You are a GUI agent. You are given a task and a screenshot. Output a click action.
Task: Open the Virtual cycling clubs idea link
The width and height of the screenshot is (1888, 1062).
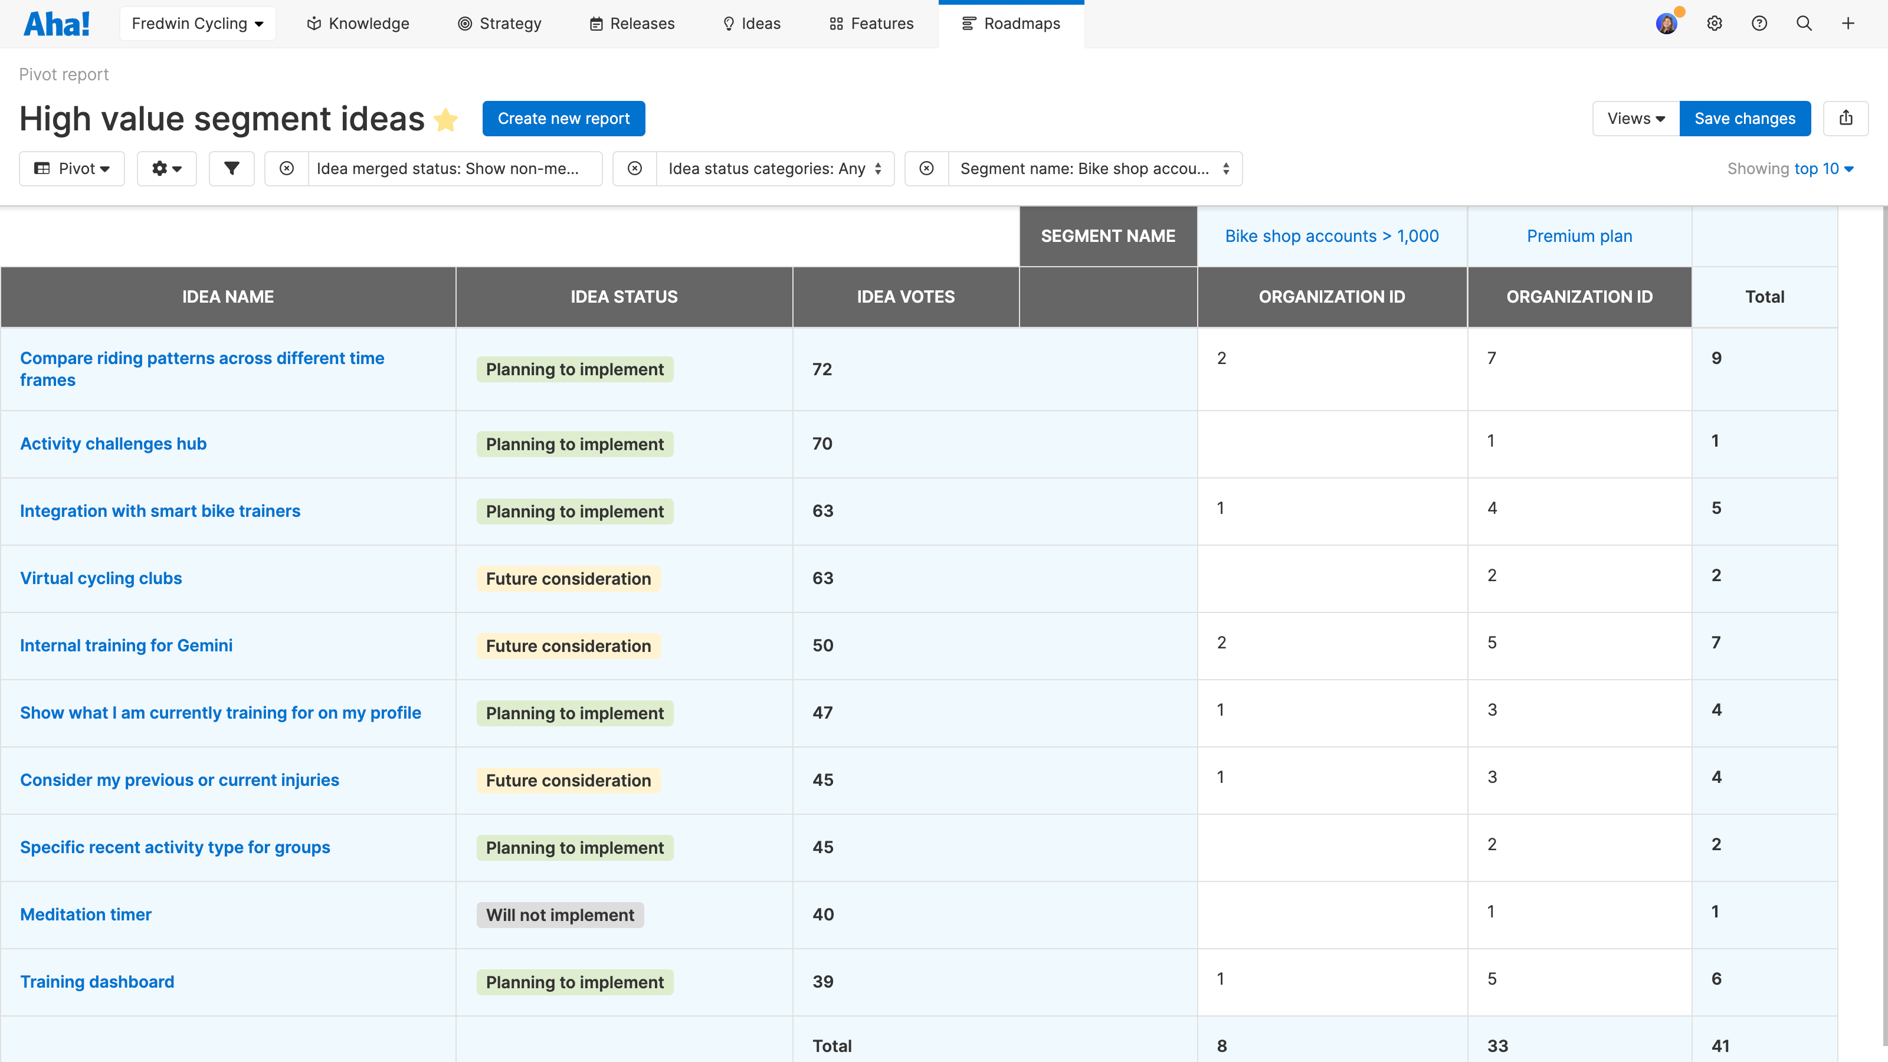pyautogui.click(x=100, y=578)
